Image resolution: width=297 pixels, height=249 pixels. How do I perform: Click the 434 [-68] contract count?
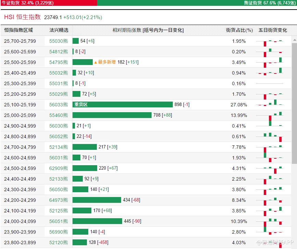[131, 200]
